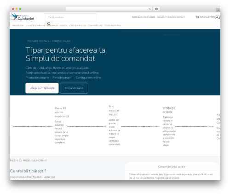This screenshot has width=230, height=194.
Task: Select the COMANDĂ RAPID menu item
Action: pos(95,25)
